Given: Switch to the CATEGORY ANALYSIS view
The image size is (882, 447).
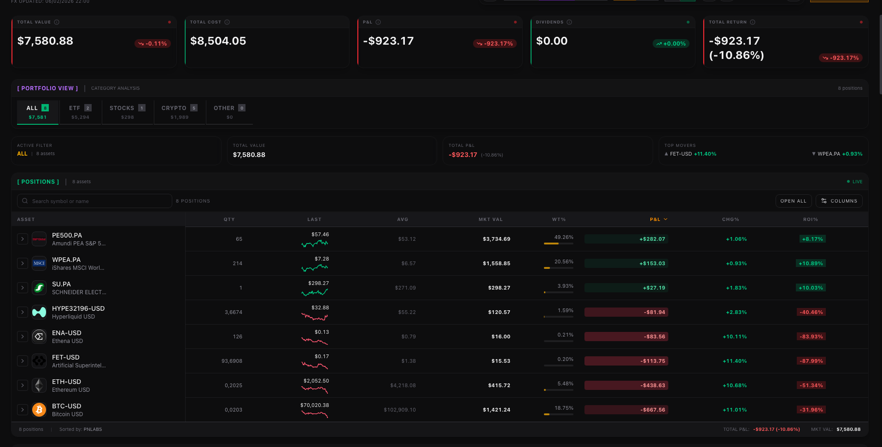Looking at the screenshot, I should pos(115,88).
